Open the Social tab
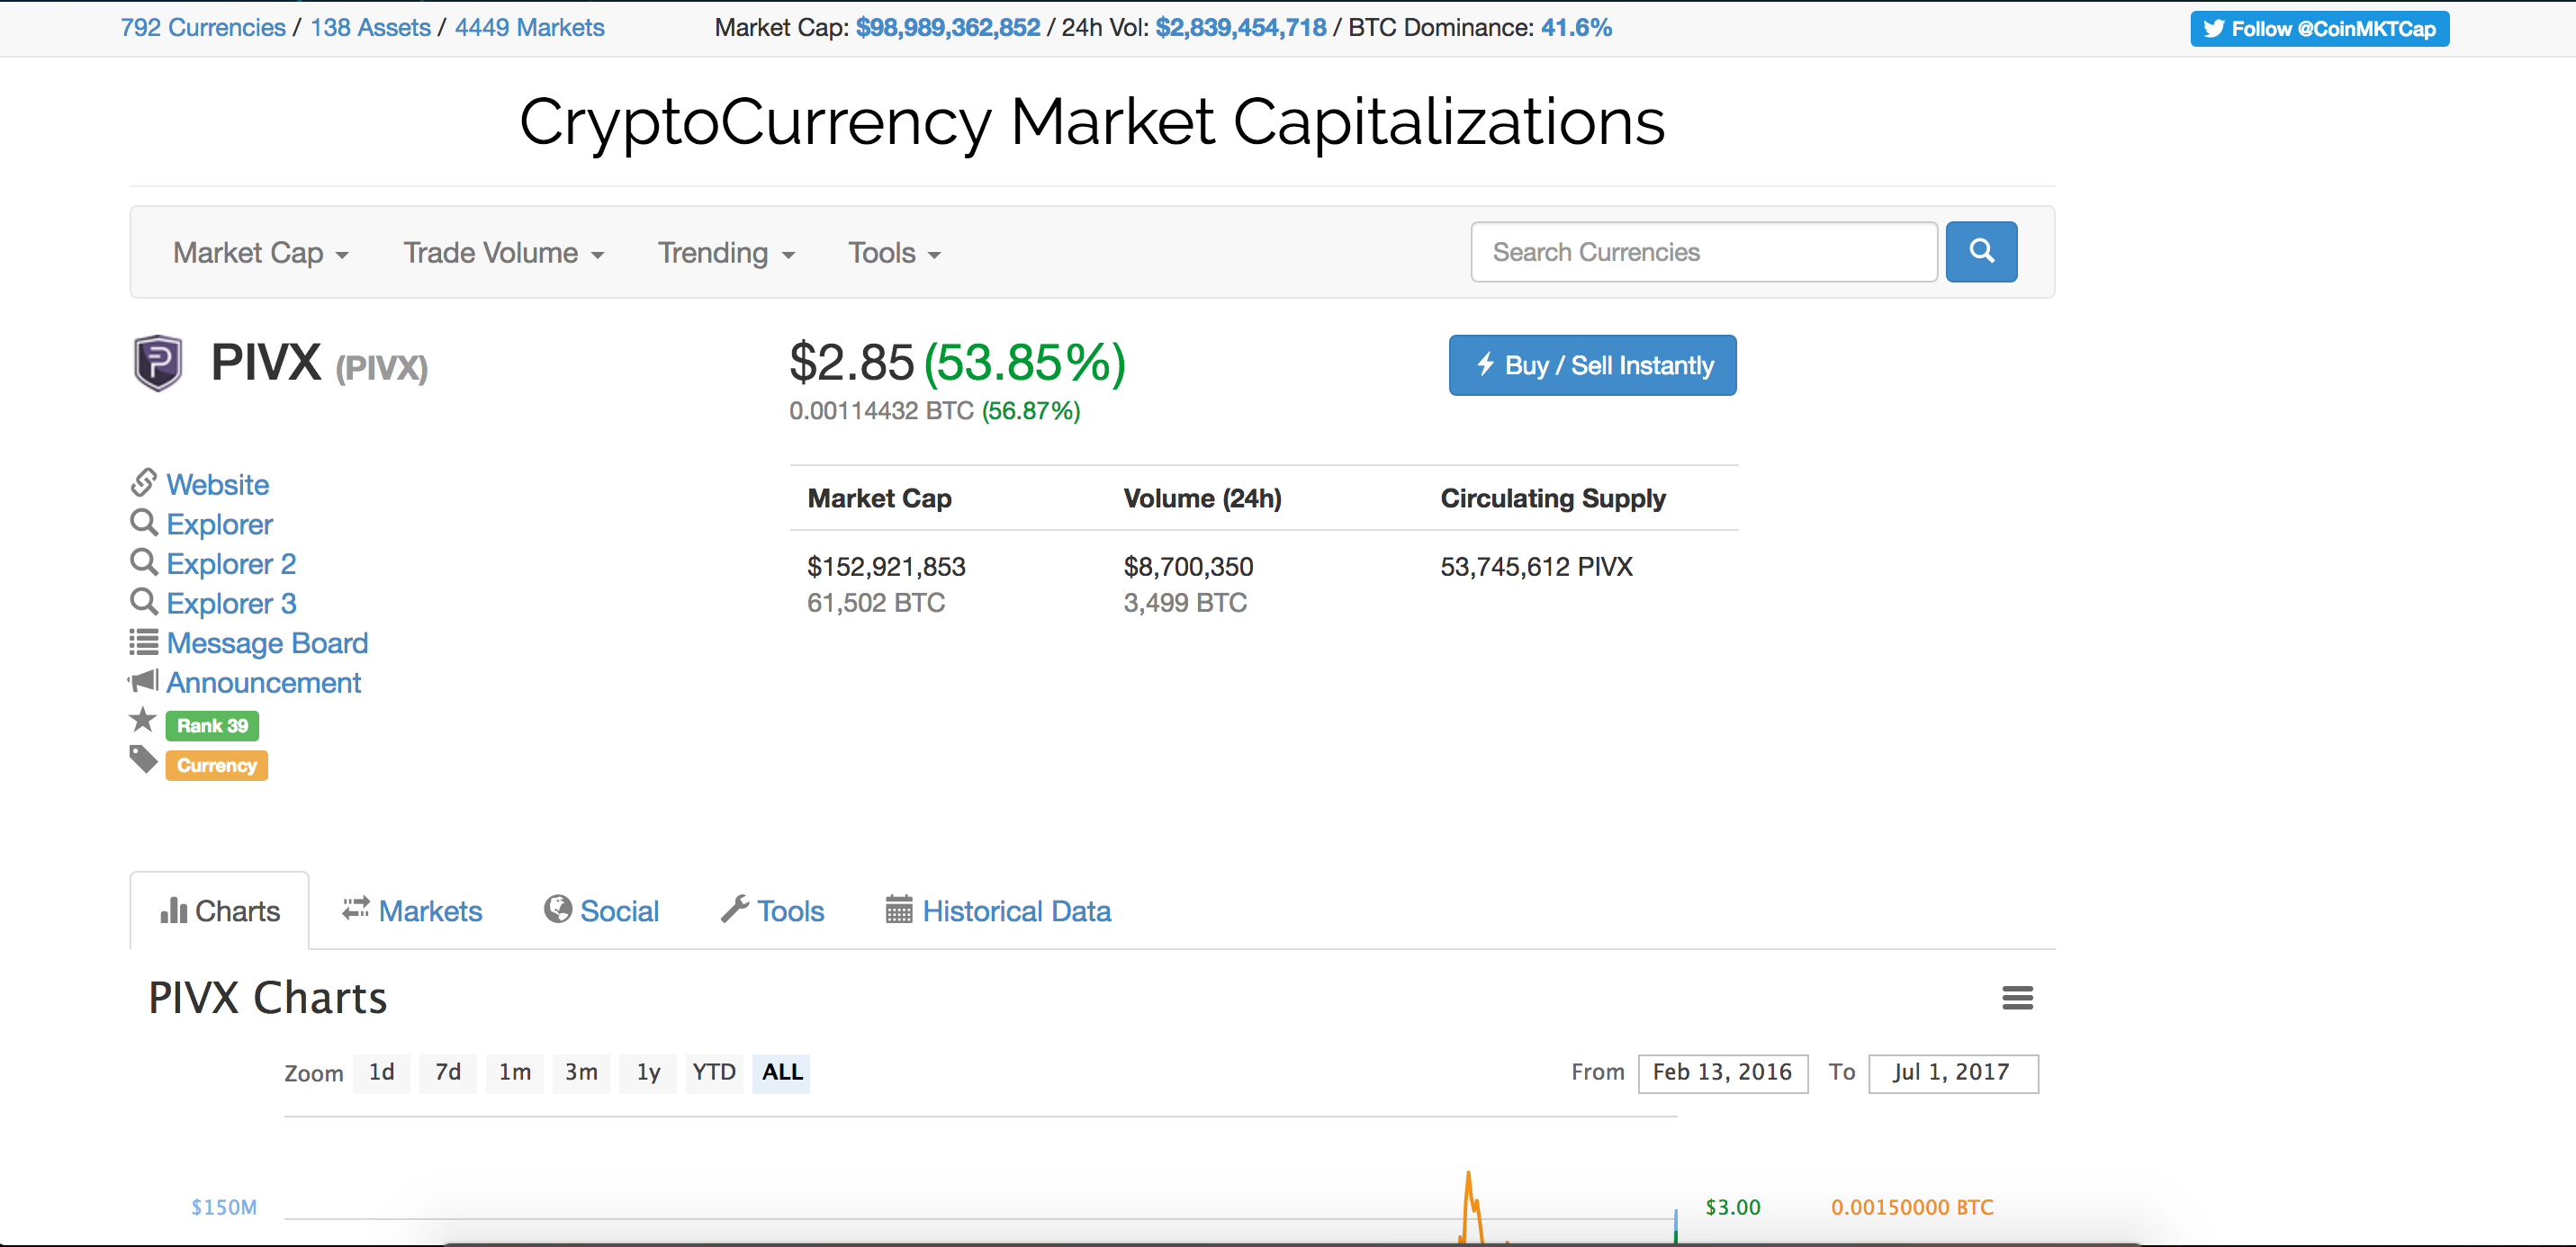Image resolution: width=2576 pixels, height=1247 pixels. [602, 911]
